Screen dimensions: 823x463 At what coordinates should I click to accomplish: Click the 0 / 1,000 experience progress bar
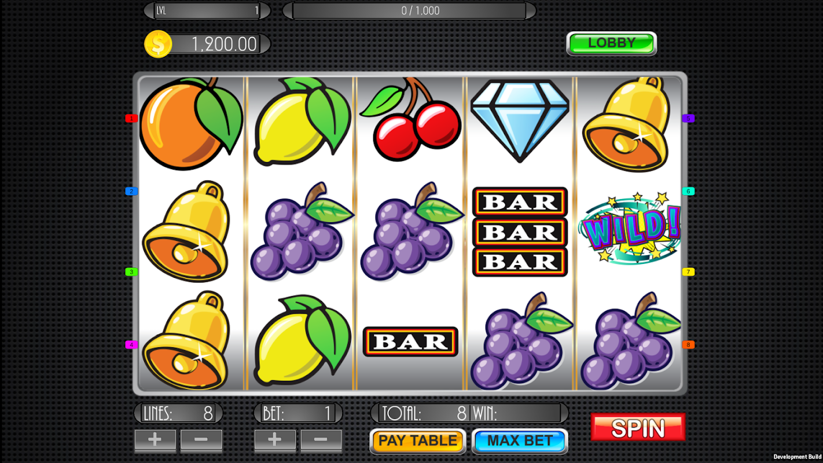point(409,10)
